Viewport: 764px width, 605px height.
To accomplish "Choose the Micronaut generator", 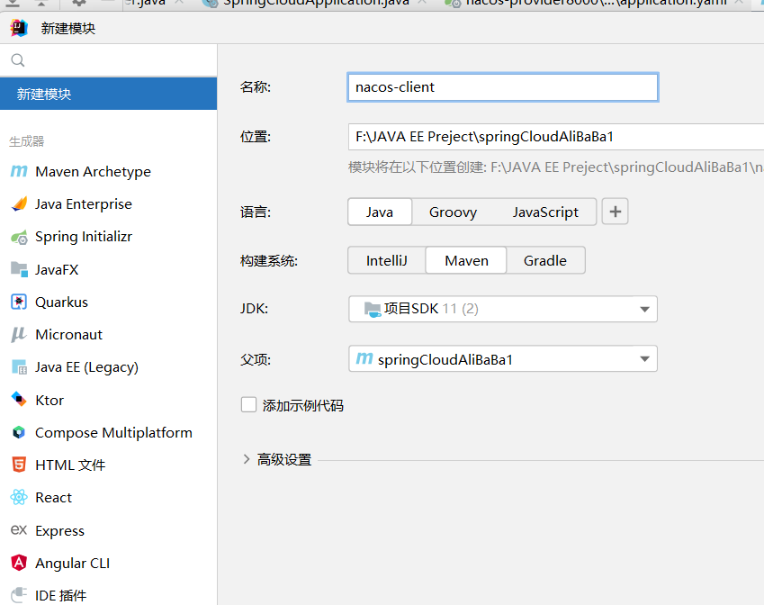I will point(108,334).
